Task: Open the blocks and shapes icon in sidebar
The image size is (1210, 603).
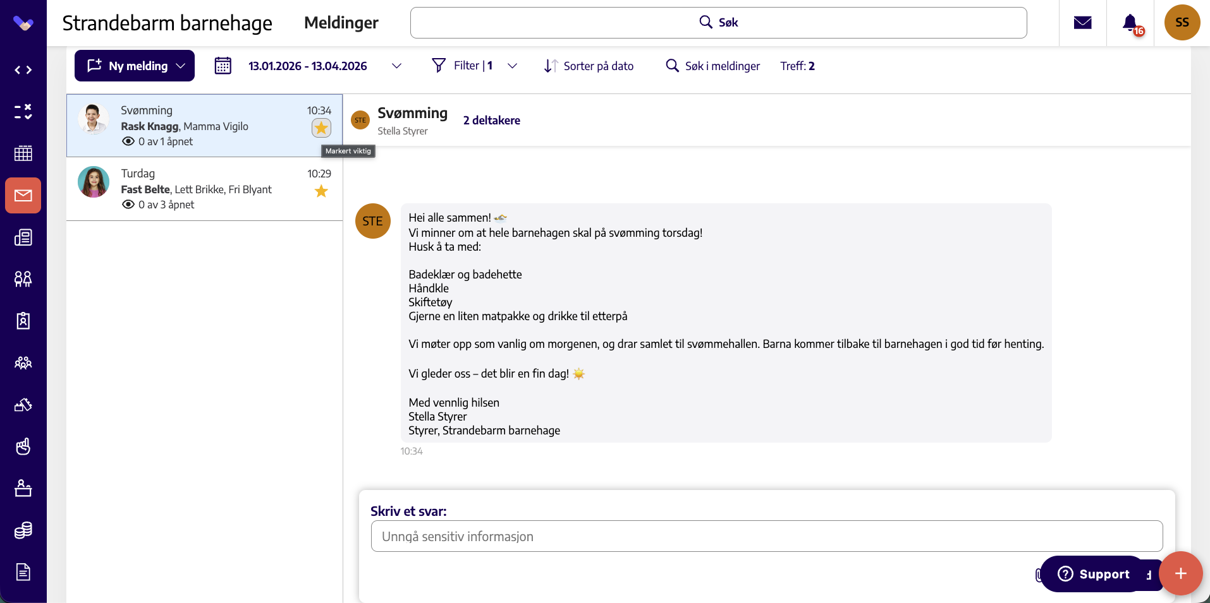Action: pos(23,405)
